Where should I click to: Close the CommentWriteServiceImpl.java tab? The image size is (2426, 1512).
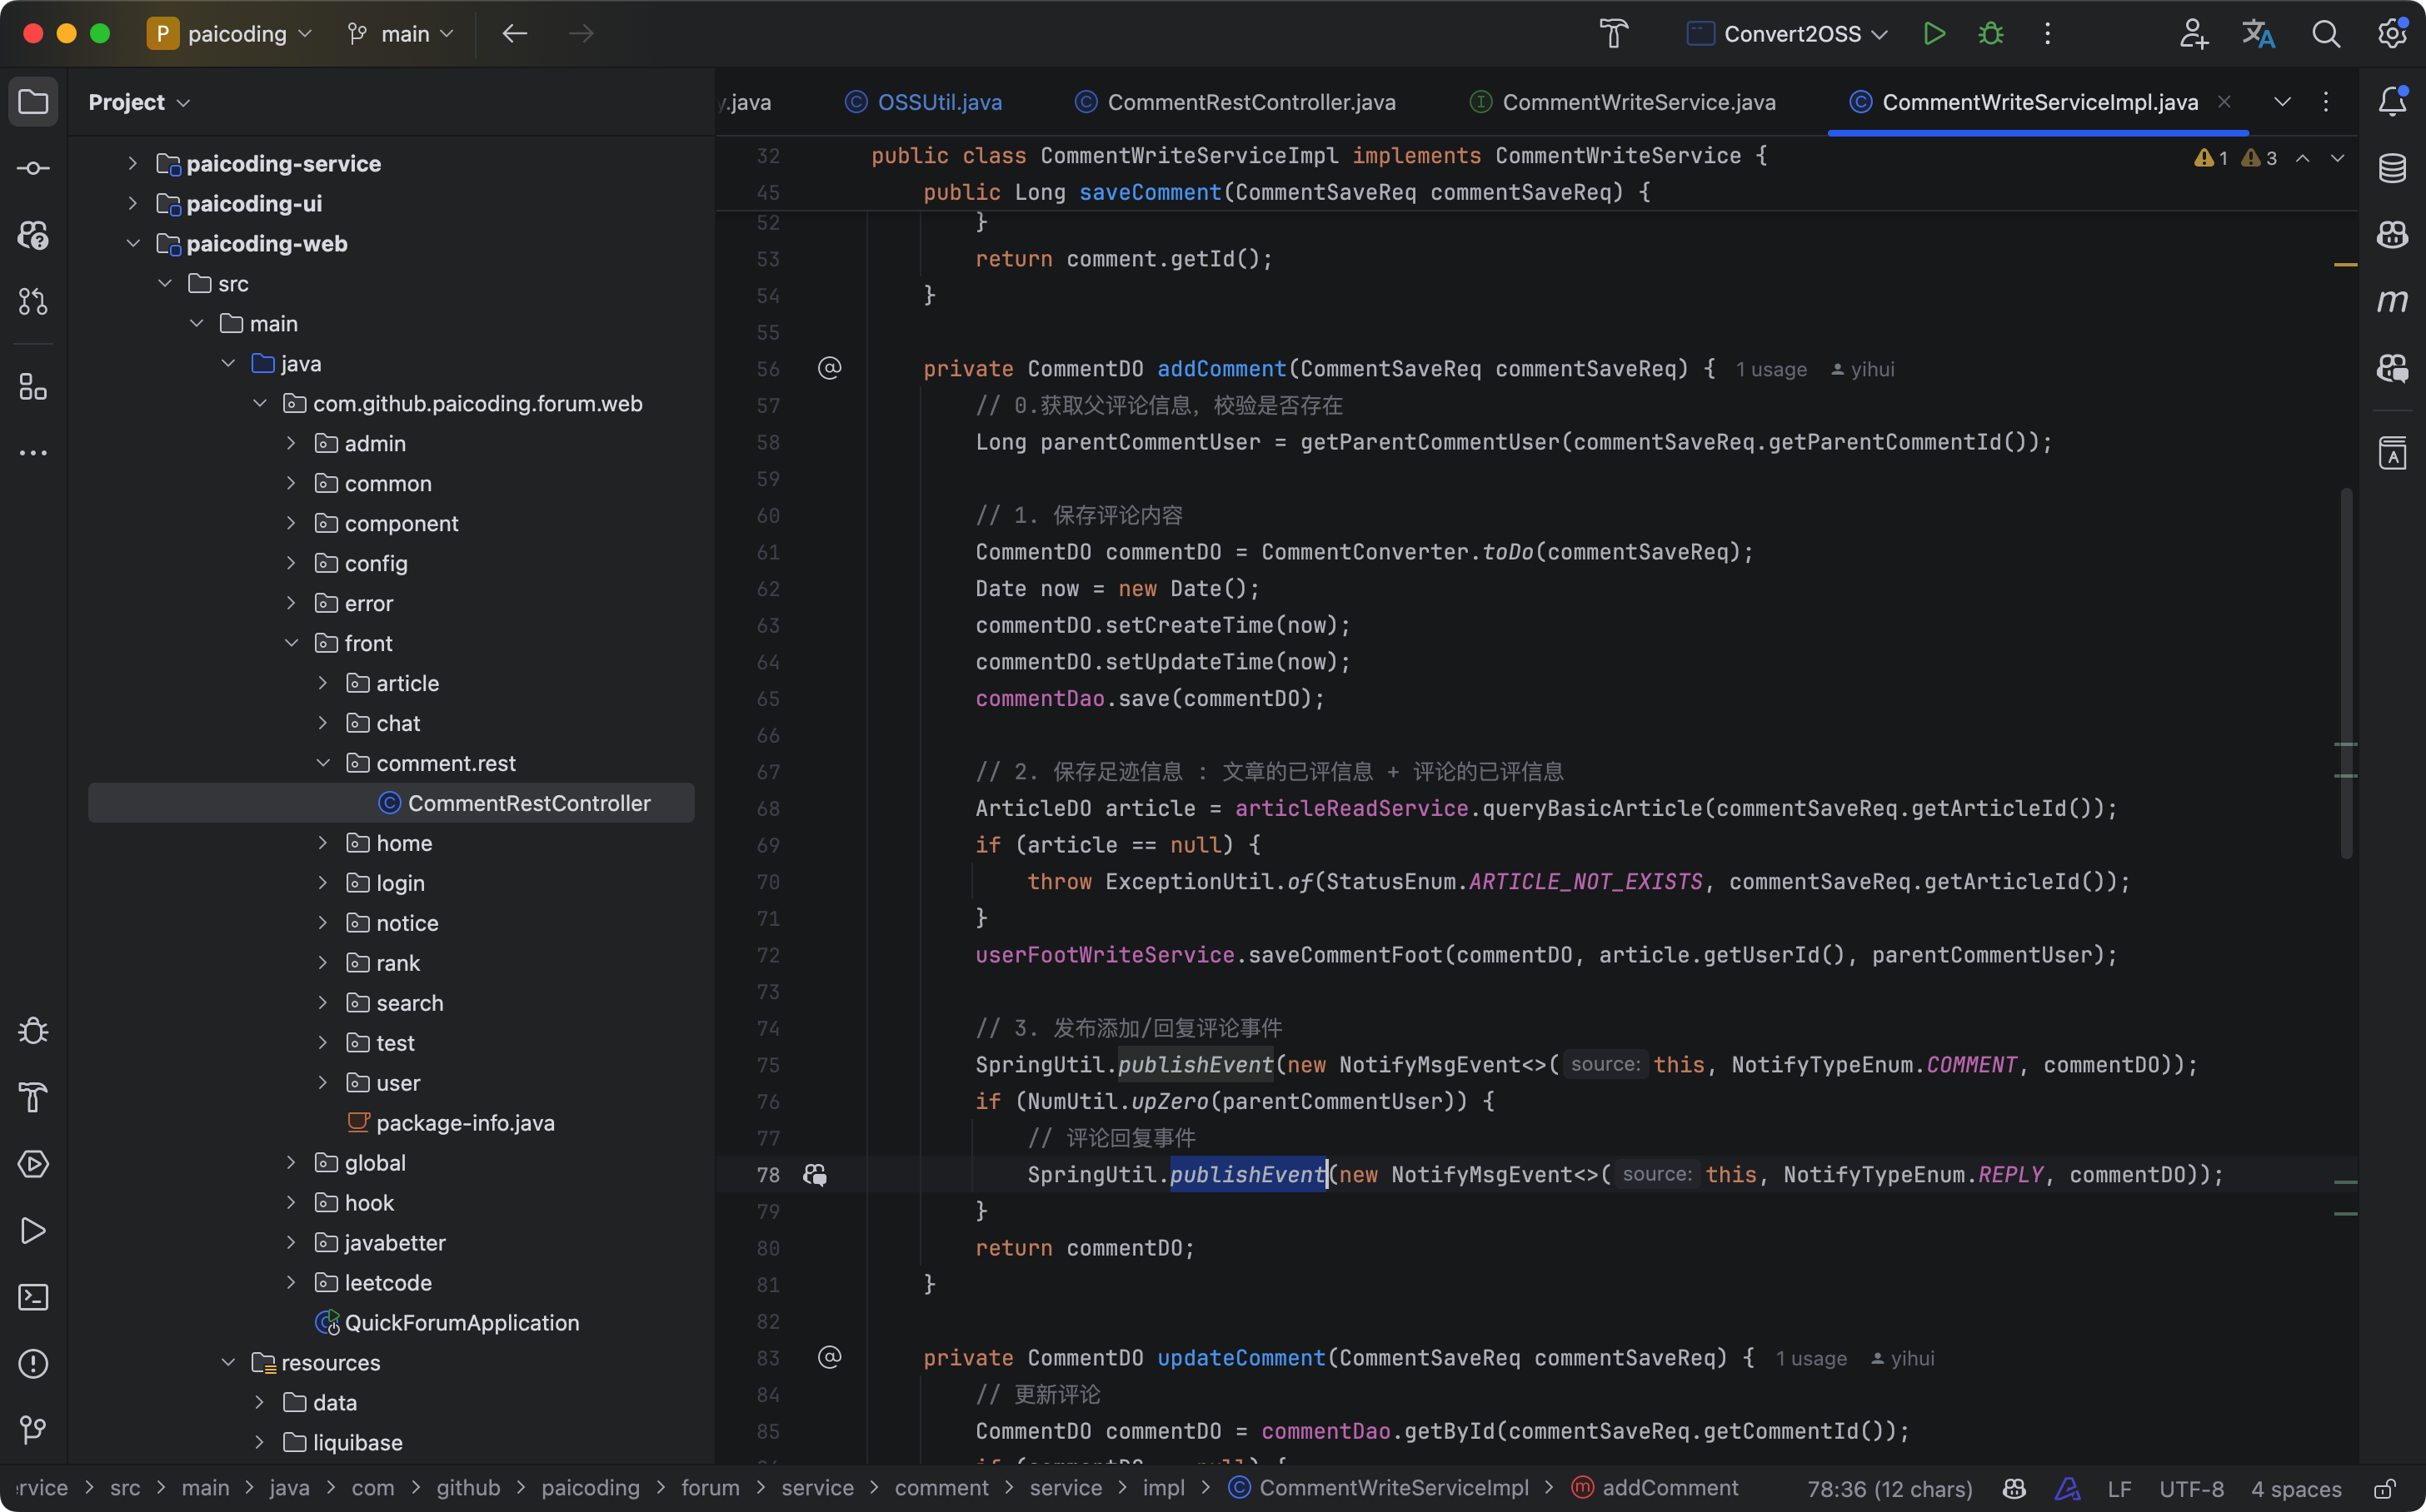click(2224, 102)
